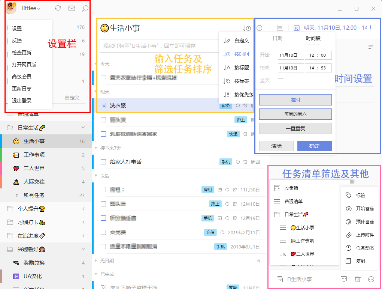Tick the checkbox for the 11月30日 task
This screenshot has width=382, height=289.
click(x=103, y=190)
